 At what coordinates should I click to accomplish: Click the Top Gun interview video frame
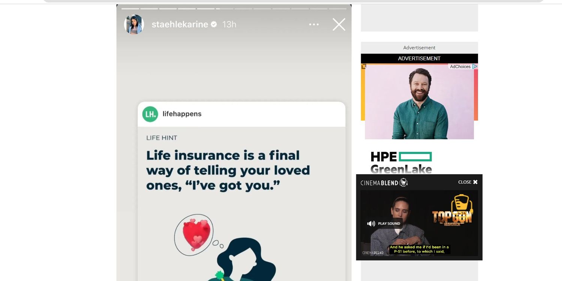419,223
